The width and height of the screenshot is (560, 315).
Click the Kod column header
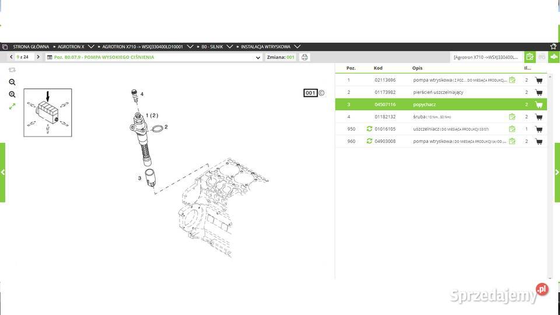(x=378, y=68)
